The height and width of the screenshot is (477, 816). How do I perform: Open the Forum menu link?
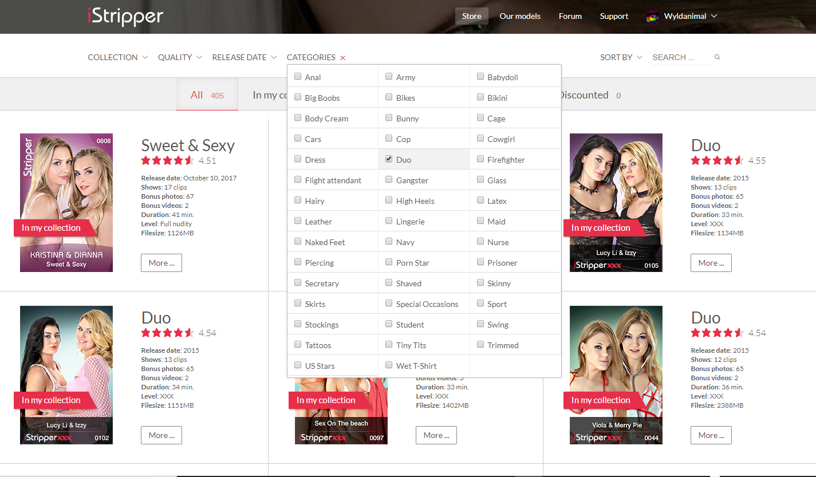tap(570, 16)
